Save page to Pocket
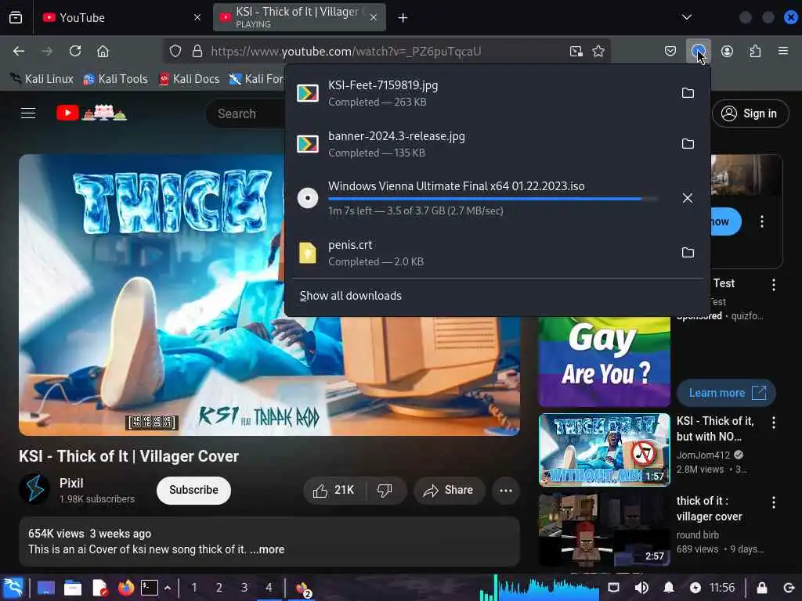 pyautogui.click(x=670, y=51)
